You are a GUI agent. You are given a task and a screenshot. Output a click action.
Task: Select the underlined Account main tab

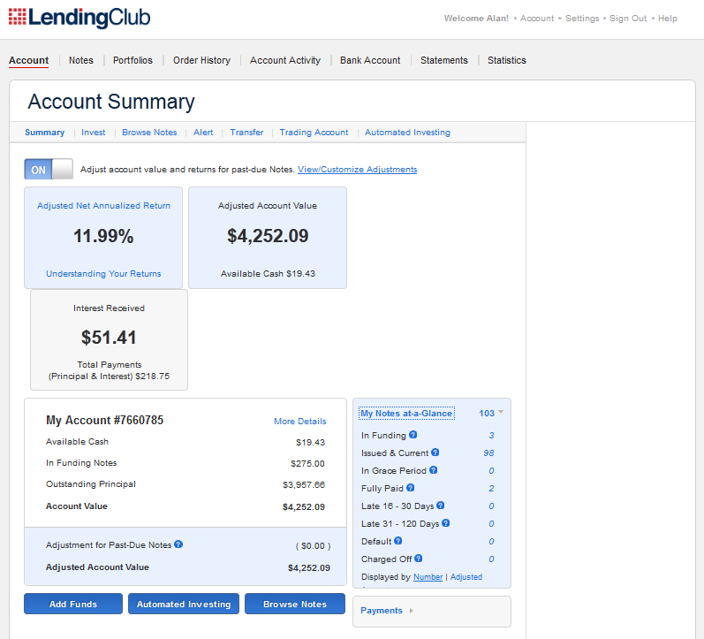click(x=29, y=60)
